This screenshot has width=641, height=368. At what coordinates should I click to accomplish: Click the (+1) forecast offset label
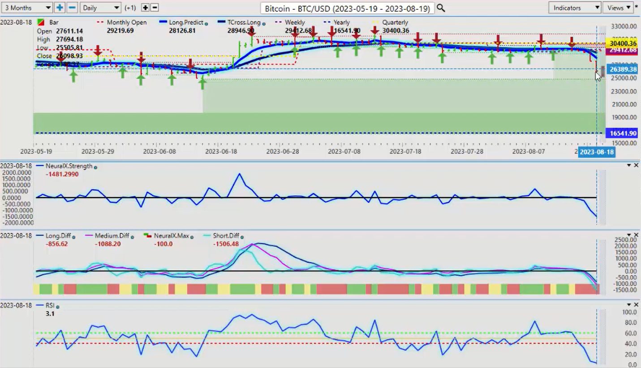(130, 8)
